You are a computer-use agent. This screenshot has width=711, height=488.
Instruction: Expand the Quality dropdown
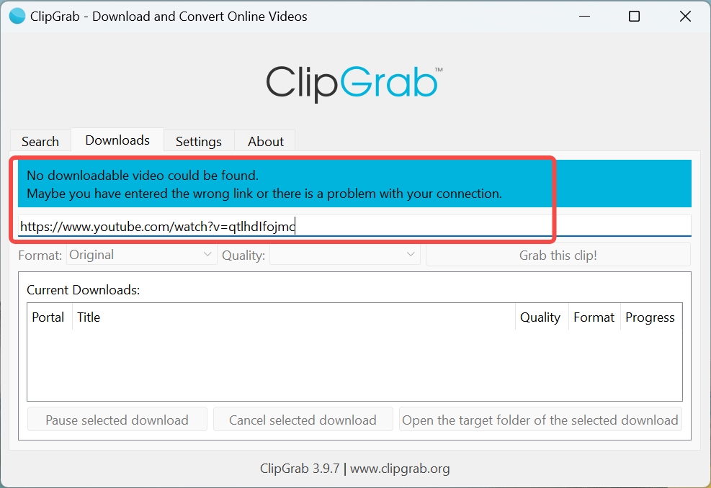pyautogui.click(x=344, y=255)
